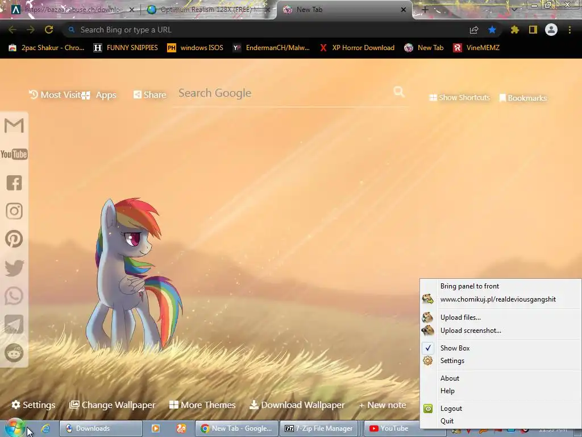Open the extensions puzzle icon
582x437 pixels.
tap(514, 30)
